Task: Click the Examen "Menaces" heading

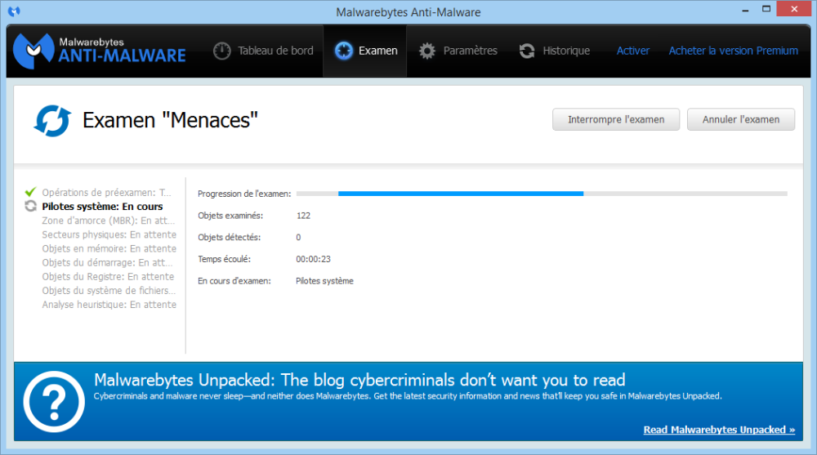Action: [x=171, y=120]
